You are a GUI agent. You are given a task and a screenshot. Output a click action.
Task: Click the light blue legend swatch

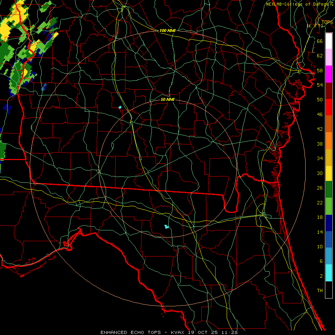(x=329, y=256)
